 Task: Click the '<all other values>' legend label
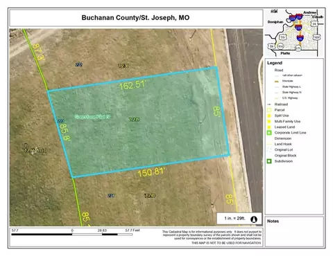coord(292,75)
